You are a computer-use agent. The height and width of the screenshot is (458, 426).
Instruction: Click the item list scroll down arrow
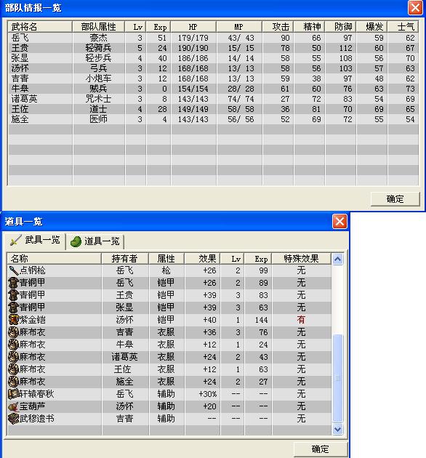click(x=338, y=429)
